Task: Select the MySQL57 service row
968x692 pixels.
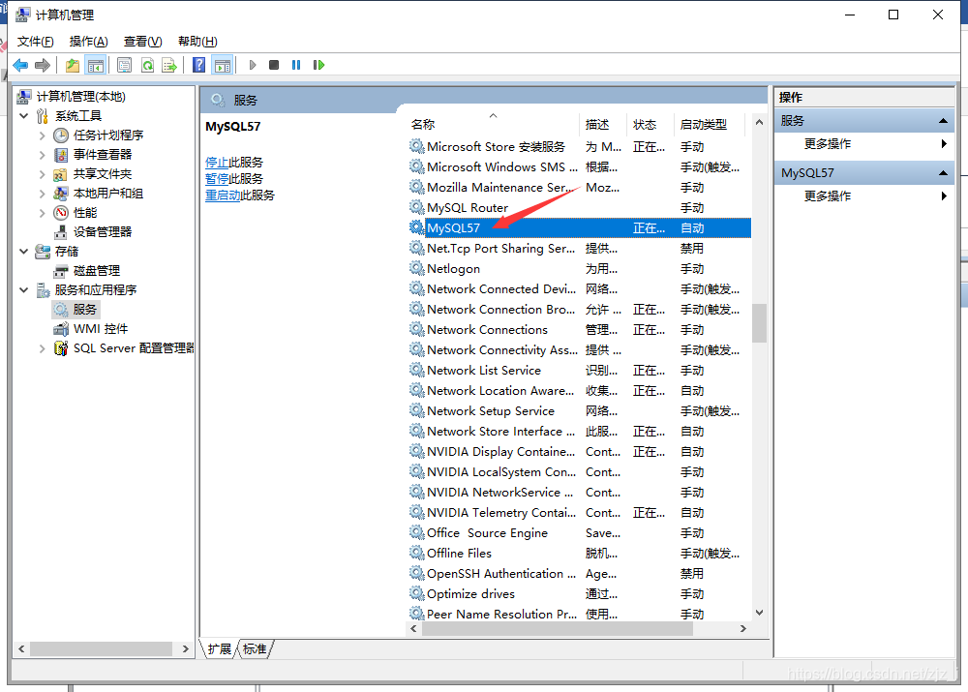Action: click(579, 227)
